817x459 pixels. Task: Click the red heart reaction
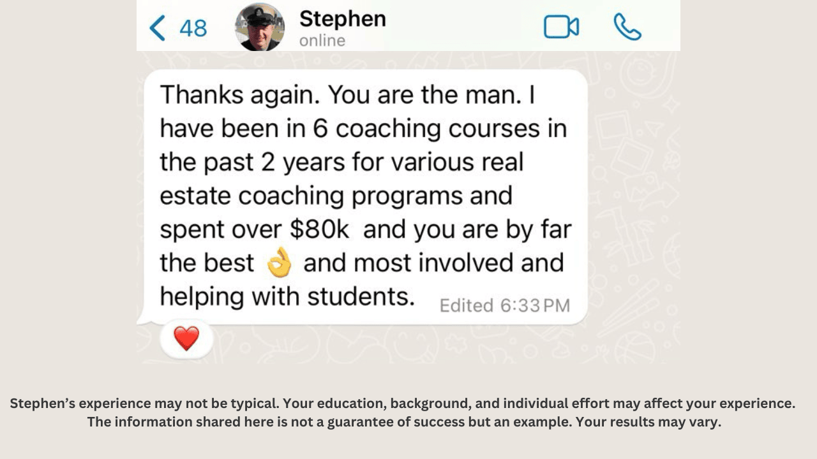(x=186, y=339)
